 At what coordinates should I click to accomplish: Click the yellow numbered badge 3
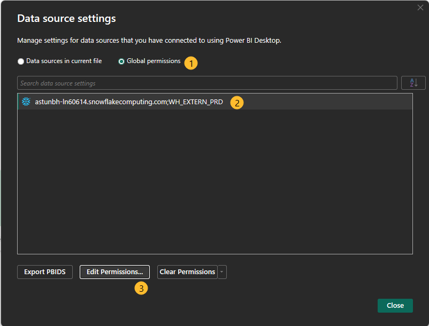pyautogui.click(x=141, y=289)
